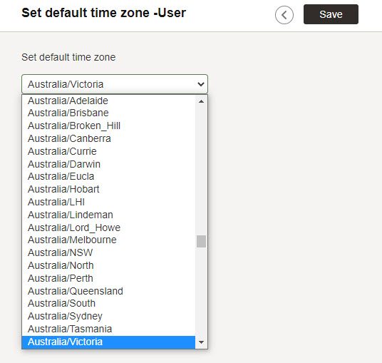This screenshot has height=363, width=382.
Task: Pick Australia/Tasmania from the list
Action: click(108, 329)
